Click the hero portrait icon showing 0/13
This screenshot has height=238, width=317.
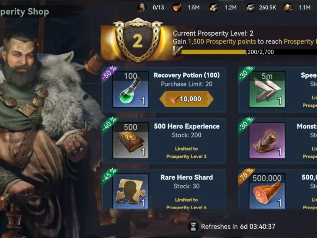click(x=142, y=7)
